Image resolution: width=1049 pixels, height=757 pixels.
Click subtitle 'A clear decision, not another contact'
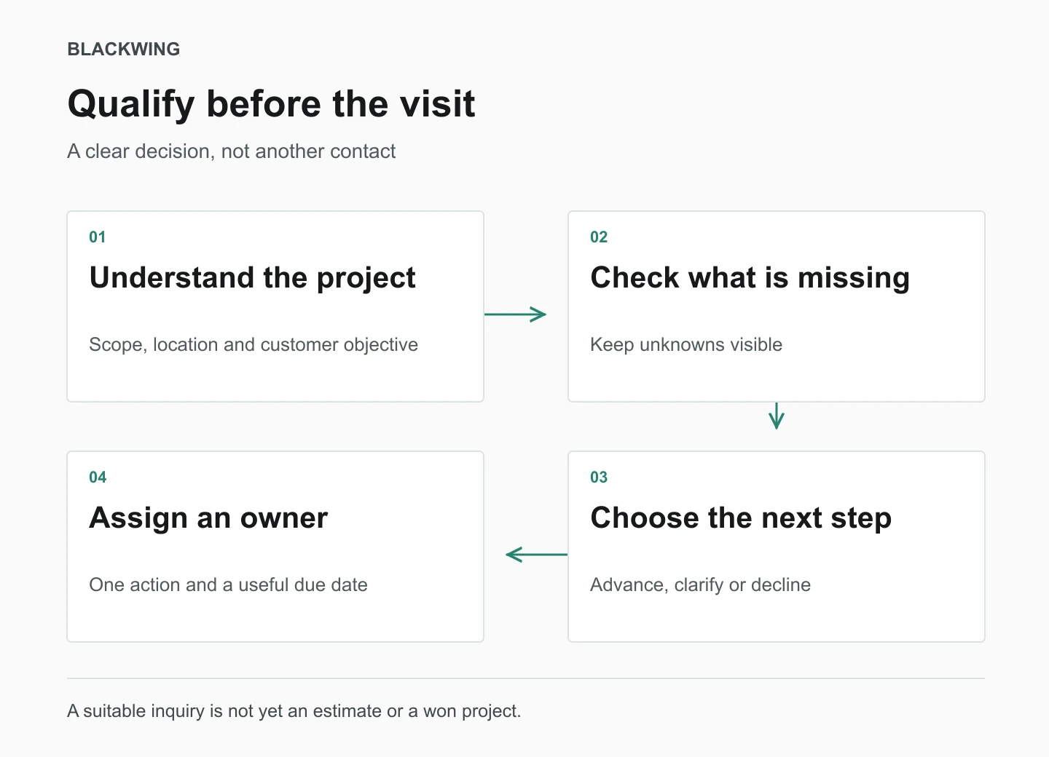click(231, 151)
